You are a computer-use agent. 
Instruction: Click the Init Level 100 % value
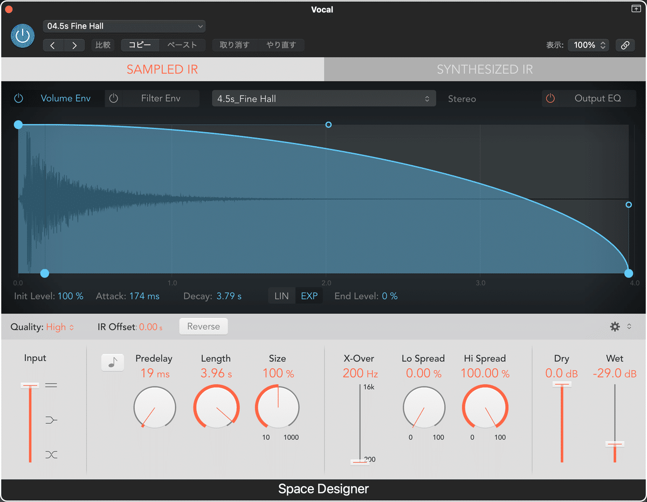coord(71,296)
